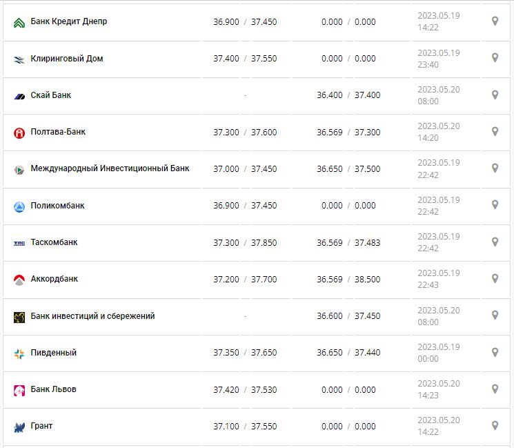Open Международный Инвестиционный Банк page
The height and width of the screenshot is (448, 514).
pos(110,168)
